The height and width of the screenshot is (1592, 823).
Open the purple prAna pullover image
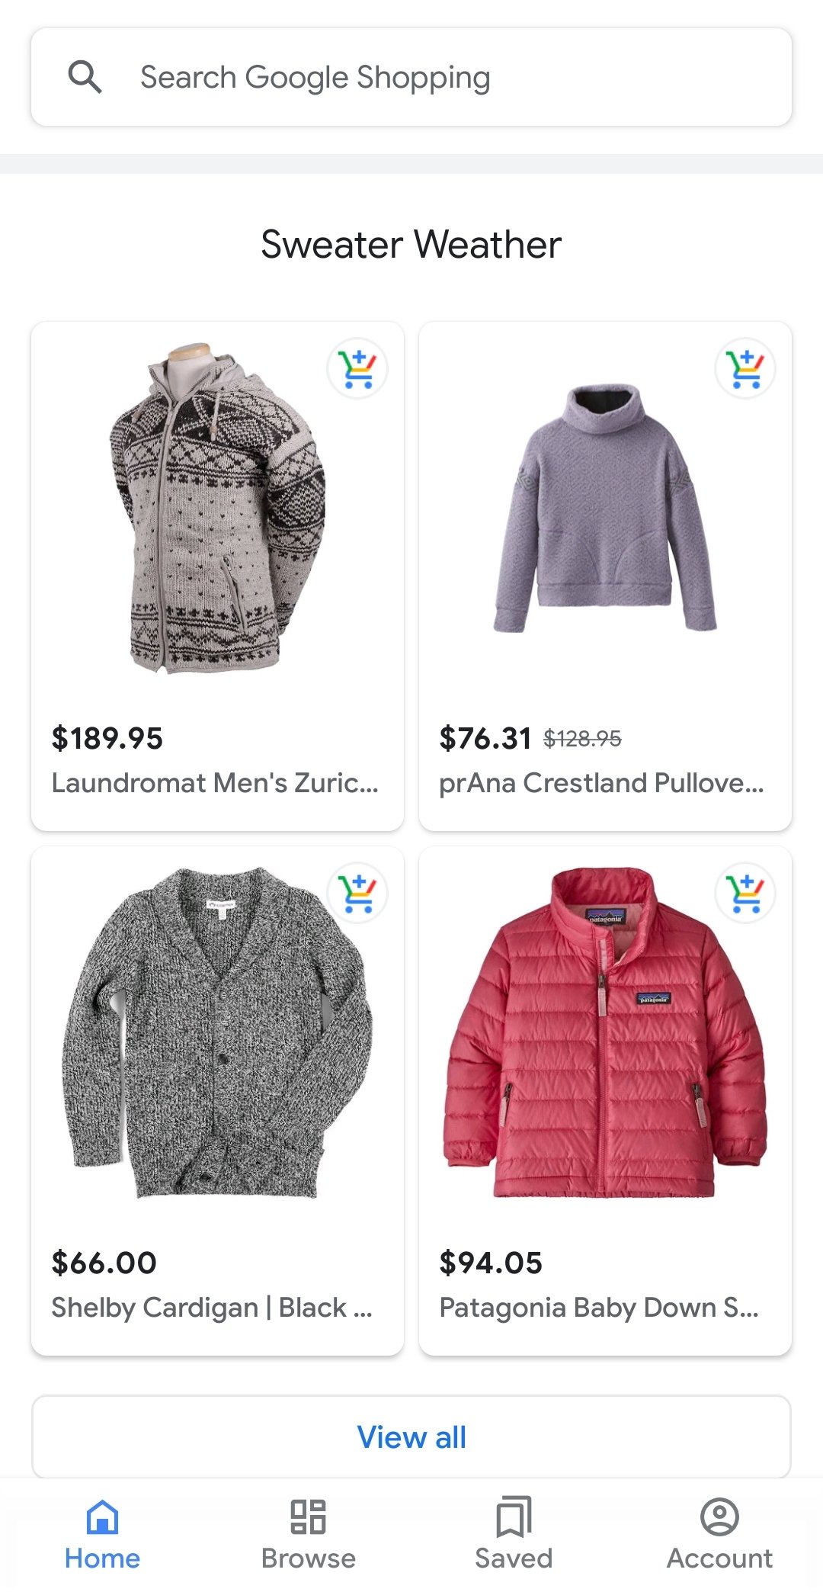(606, 509)
